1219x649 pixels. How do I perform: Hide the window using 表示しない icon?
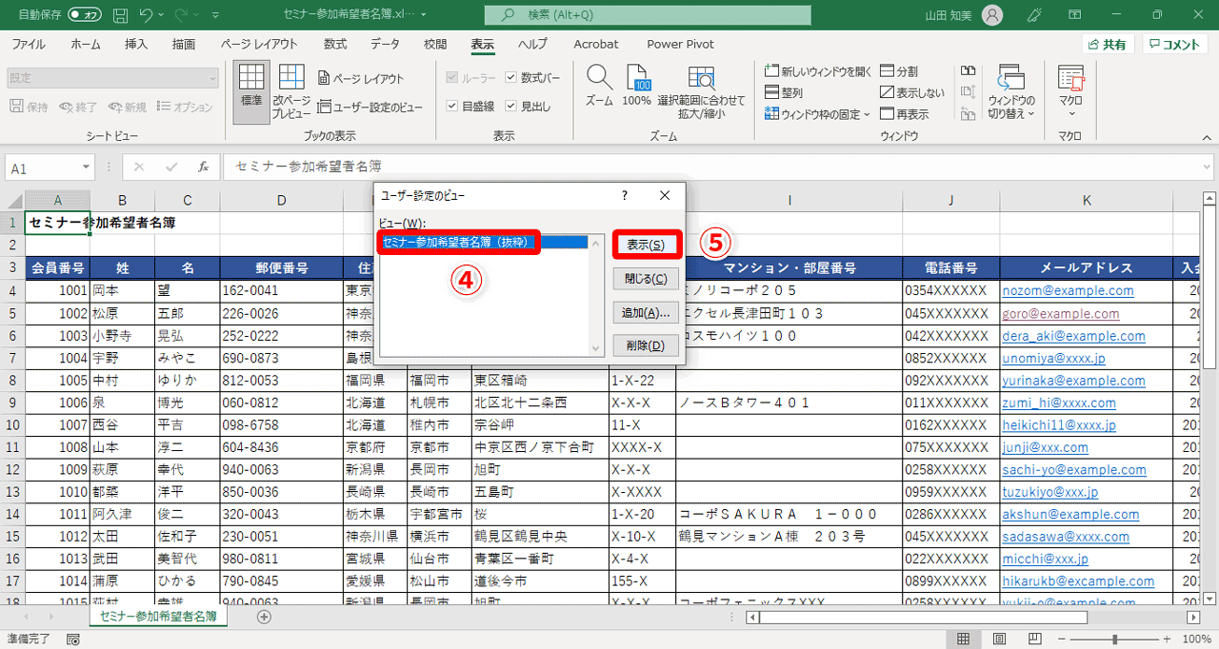907,92
